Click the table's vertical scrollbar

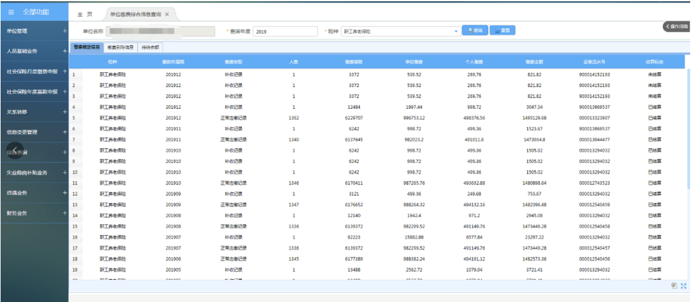pyautogui.click(x=688, y=124)
